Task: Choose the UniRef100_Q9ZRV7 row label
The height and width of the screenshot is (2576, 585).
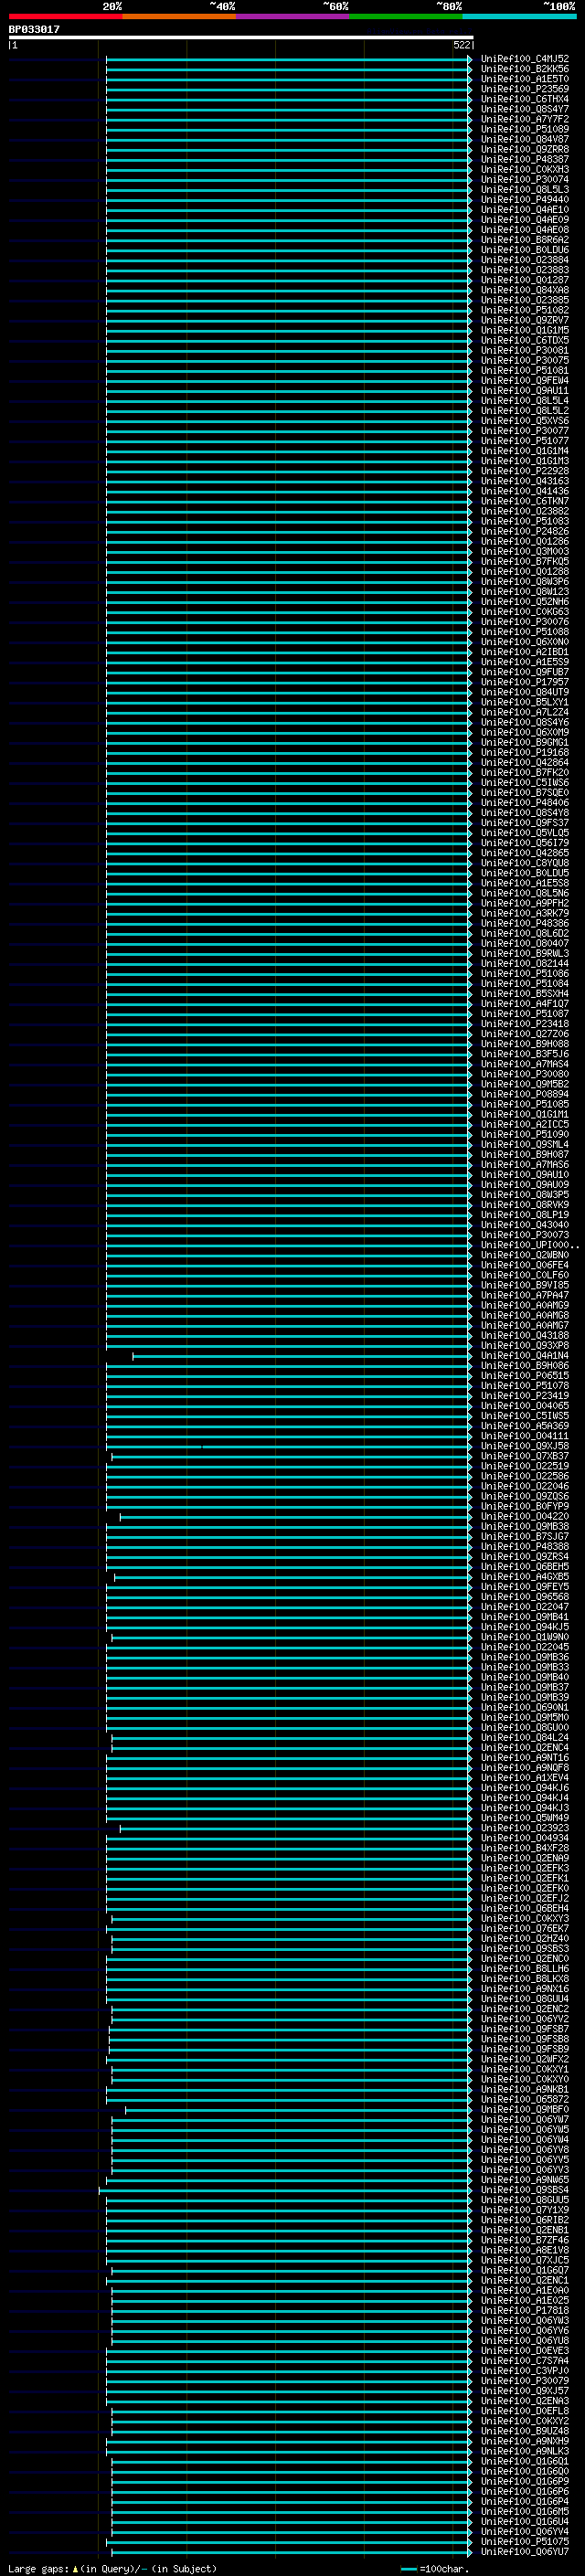Action: [525, 320]
